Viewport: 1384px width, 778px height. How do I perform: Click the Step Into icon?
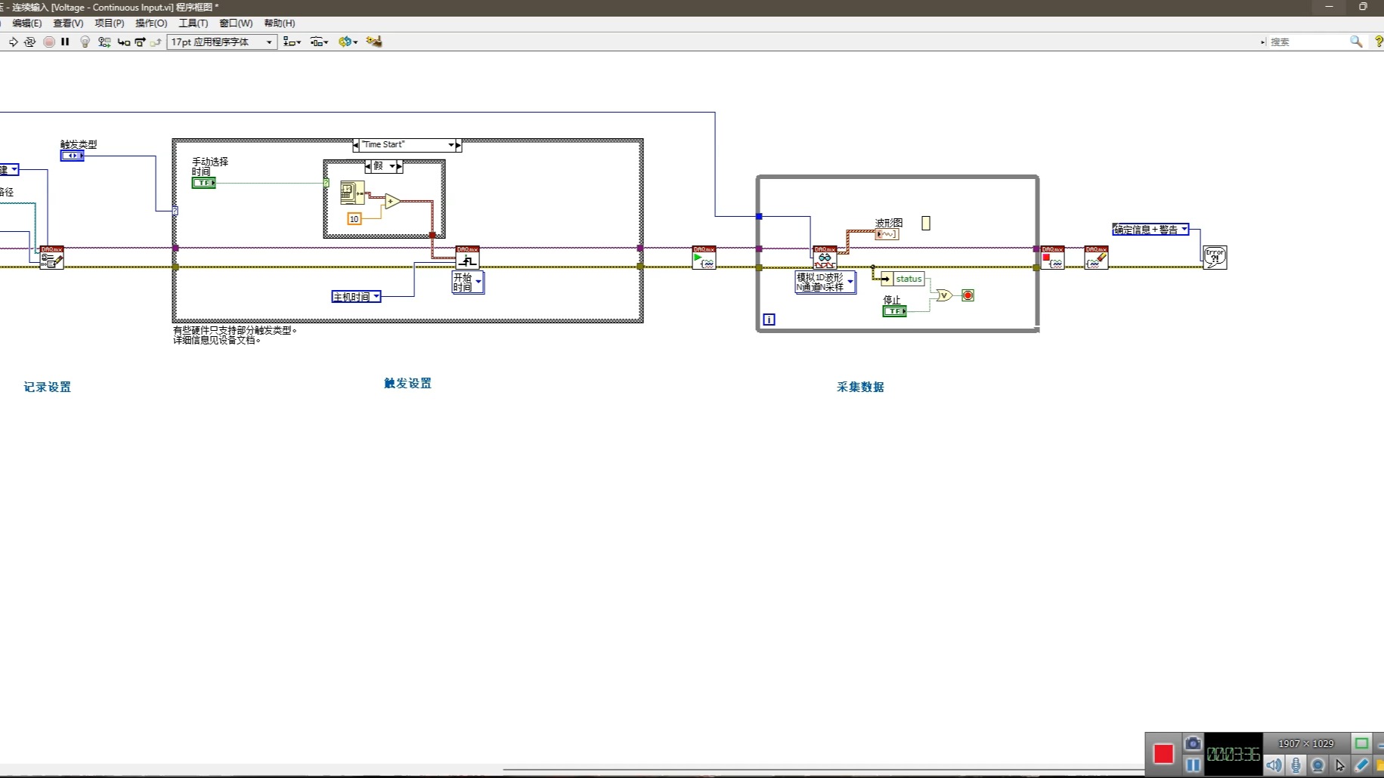124,42
